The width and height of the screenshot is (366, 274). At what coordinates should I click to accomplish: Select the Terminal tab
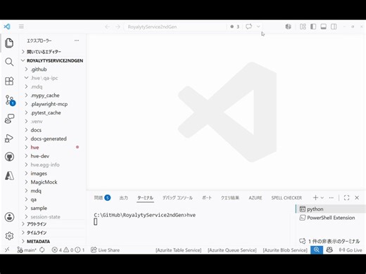(145, 198)
